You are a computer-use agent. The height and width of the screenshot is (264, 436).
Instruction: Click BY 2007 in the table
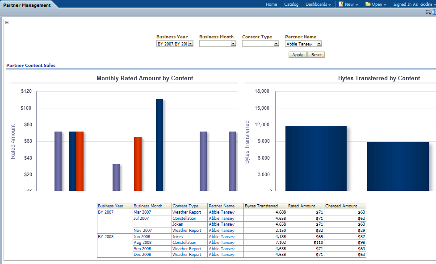(x=106, y=212)
